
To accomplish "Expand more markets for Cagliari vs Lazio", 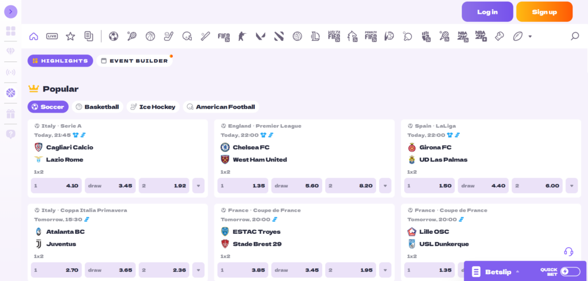I will (198, 186).
